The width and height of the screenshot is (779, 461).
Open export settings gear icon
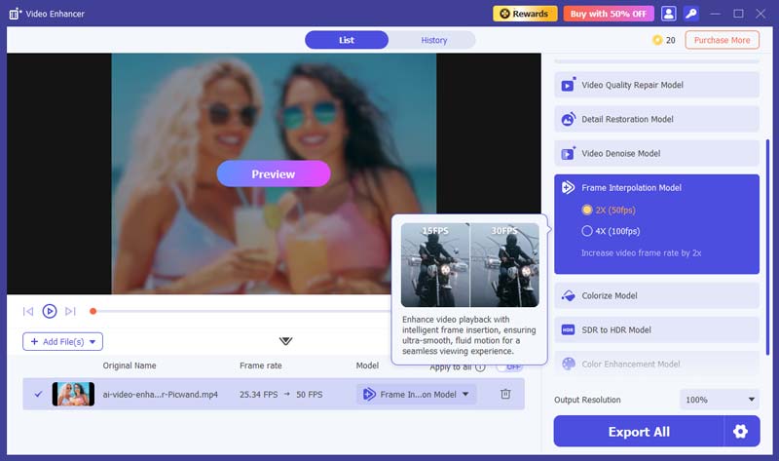(742, 432)
